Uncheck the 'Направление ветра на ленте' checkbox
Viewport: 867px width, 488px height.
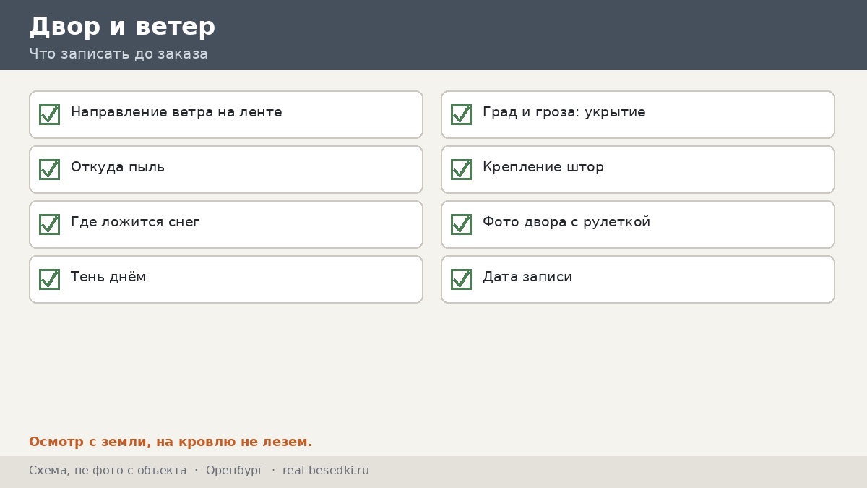coord(49,114)
